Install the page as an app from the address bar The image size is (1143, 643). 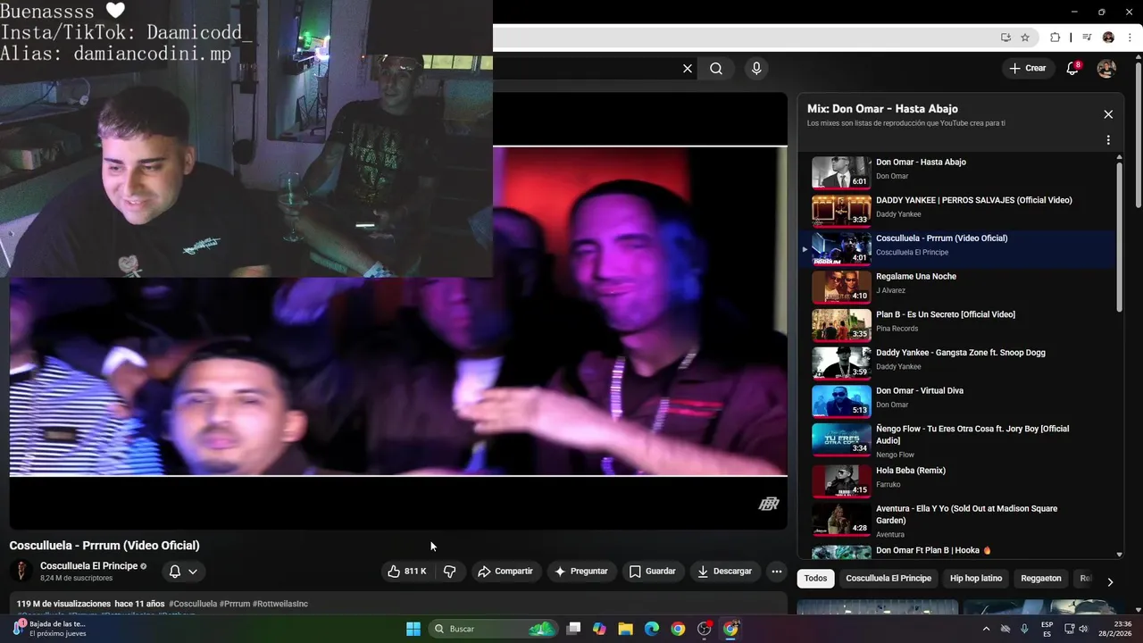(1005, 38)
